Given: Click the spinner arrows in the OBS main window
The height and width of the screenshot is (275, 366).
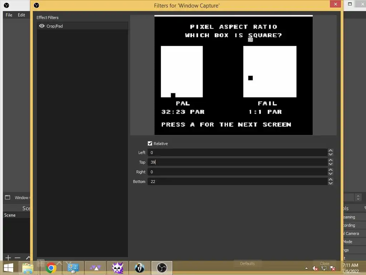Looking at the screenshot, I should coord(358,197).
